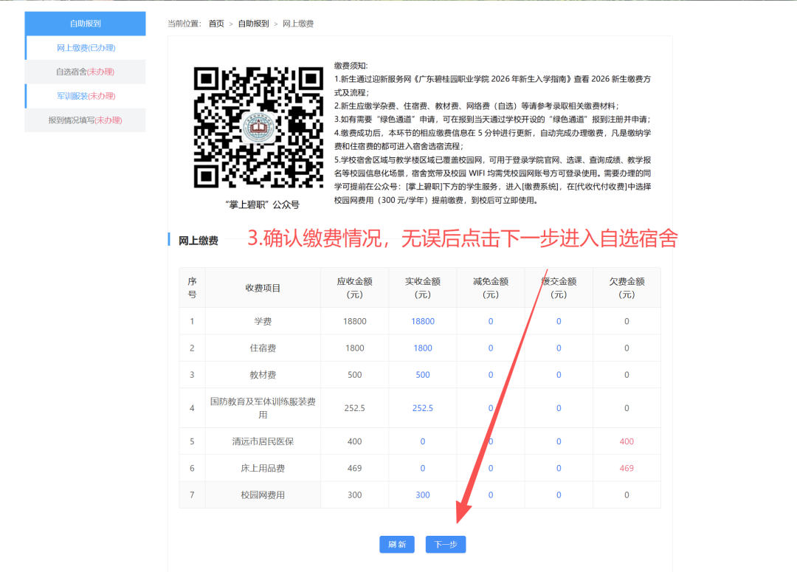
Task: Click the 缴费须知: heading text
Action: (351, 66)
